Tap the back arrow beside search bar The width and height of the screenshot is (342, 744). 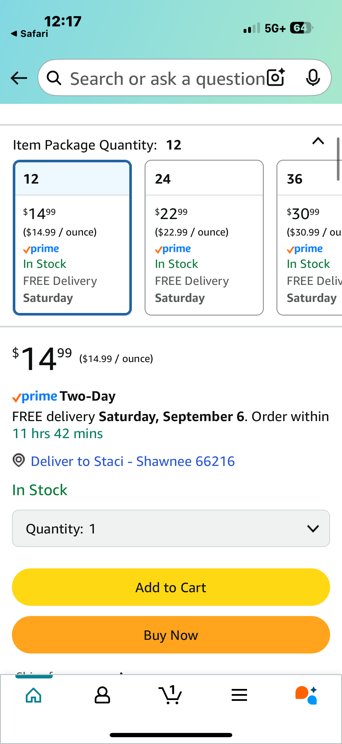(x=19, y=78)
